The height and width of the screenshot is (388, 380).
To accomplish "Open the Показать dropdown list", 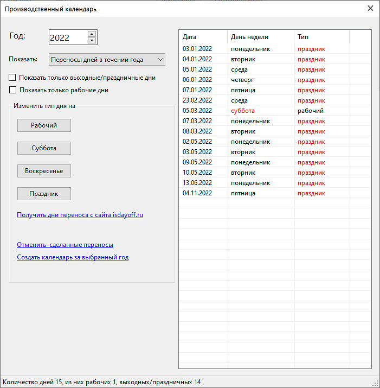I will click(107, 60).
